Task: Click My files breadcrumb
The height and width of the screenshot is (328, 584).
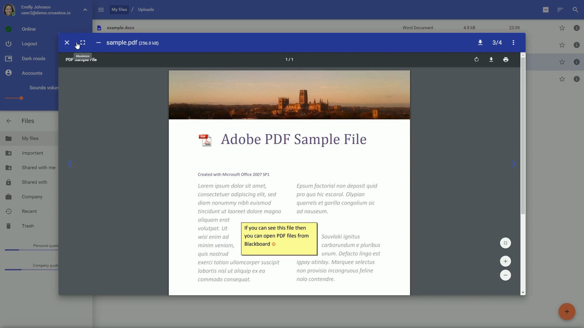Action: 119,10
